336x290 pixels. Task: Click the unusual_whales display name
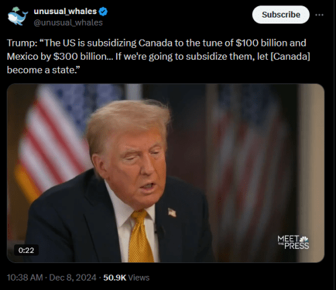(65, 11)
